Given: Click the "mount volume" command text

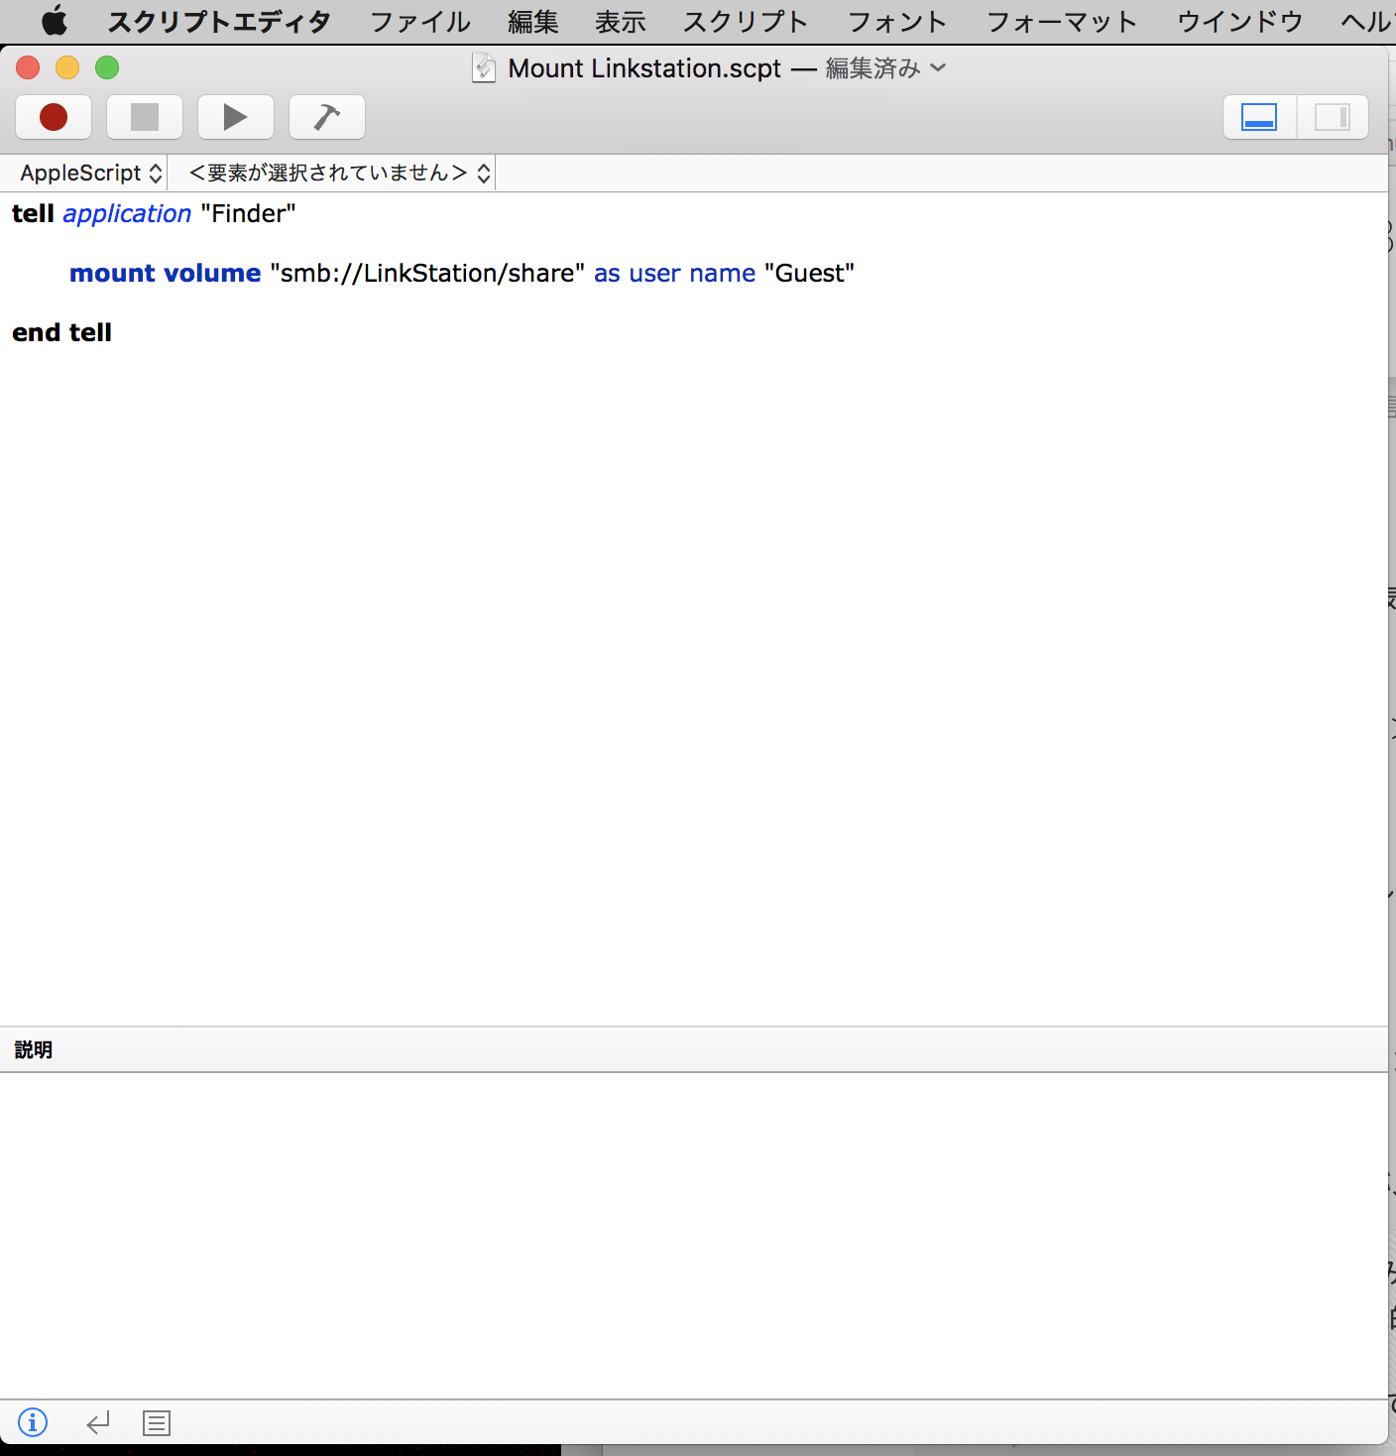Looking at the screenshot, I should 165,273.
